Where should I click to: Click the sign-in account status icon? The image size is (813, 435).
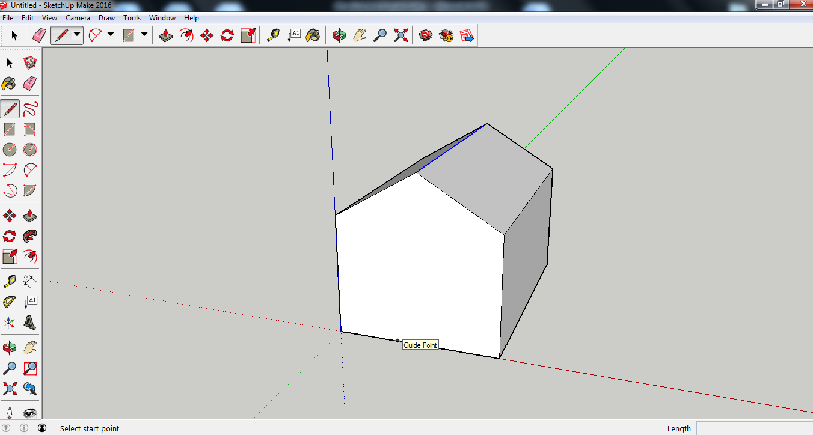(42, 428)
